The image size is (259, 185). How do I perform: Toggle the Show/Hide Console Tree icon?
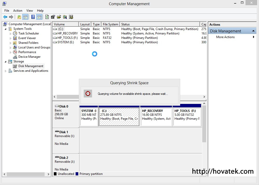pyautogui.click(x=25, y=17)
